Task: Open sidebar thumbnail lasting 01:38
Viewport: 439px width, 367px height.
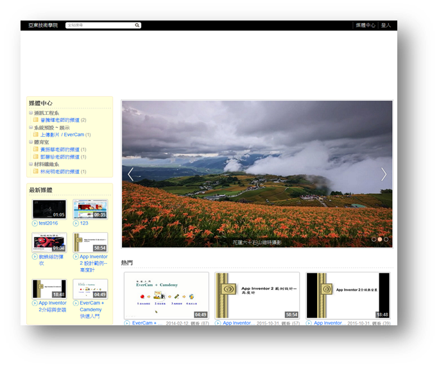Action: 49,243
